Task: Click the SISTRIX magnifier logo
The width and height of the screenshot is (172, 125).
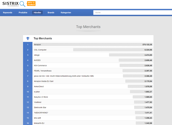Action: coord(22,4)
